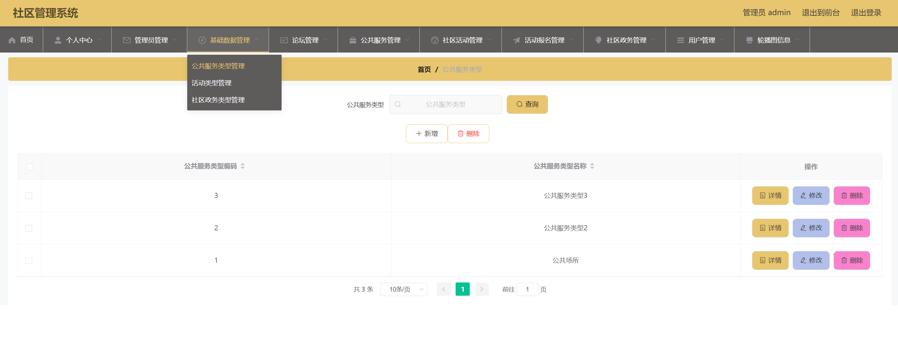
Task: Click the person icon for 个人中心
Action: tap(58, 40)
